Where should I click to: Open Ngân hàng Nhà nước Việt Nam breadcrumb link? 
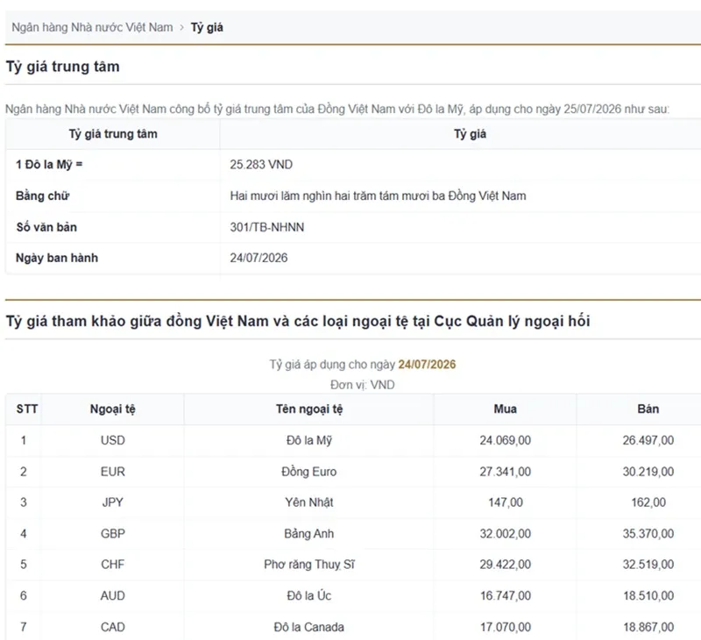[92, 27]
